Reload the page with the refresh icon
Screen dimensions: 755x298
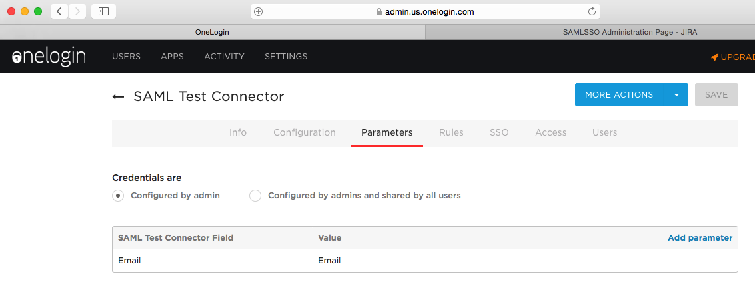591,11
